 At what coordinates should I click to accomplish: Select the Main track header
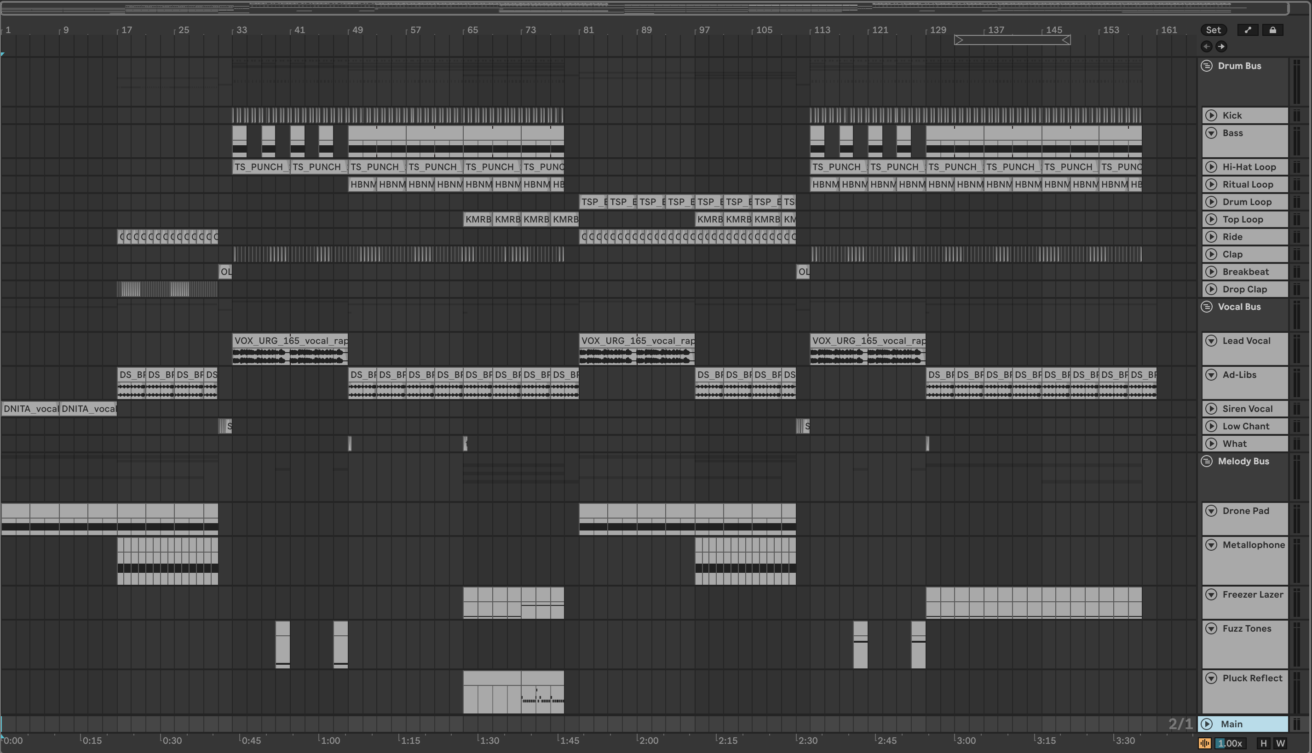tap(1243, 724)
